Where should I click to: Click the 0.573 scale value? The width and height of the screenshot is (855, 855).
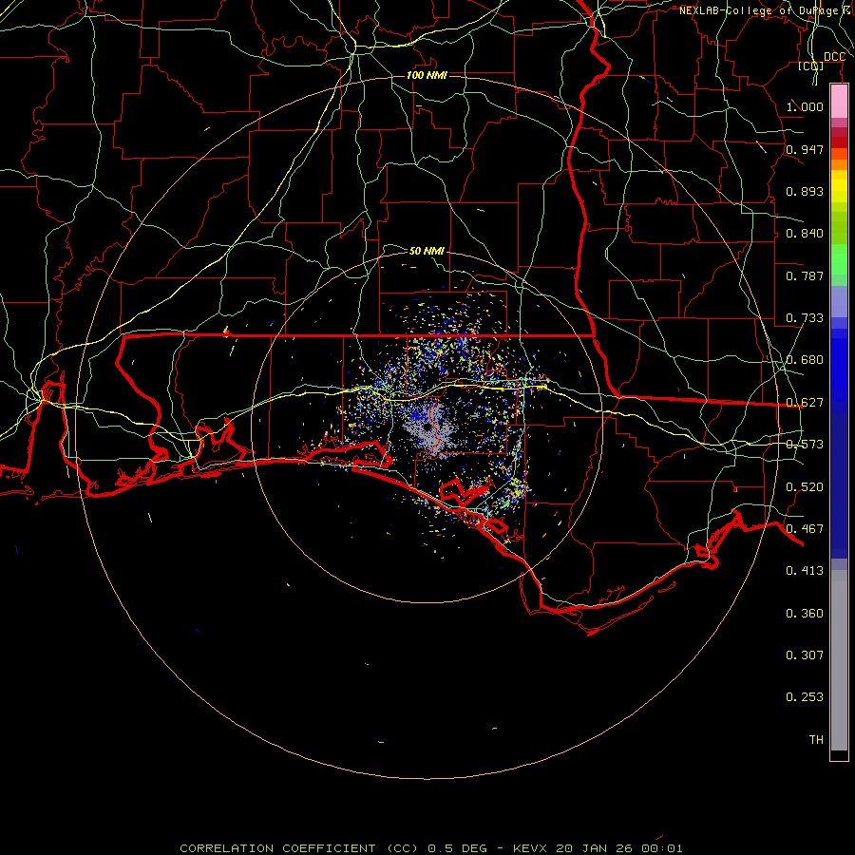805,445
